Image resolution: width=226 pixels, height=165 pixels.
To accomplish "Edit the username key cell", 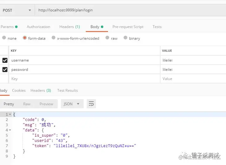I will tap(85, 60).
